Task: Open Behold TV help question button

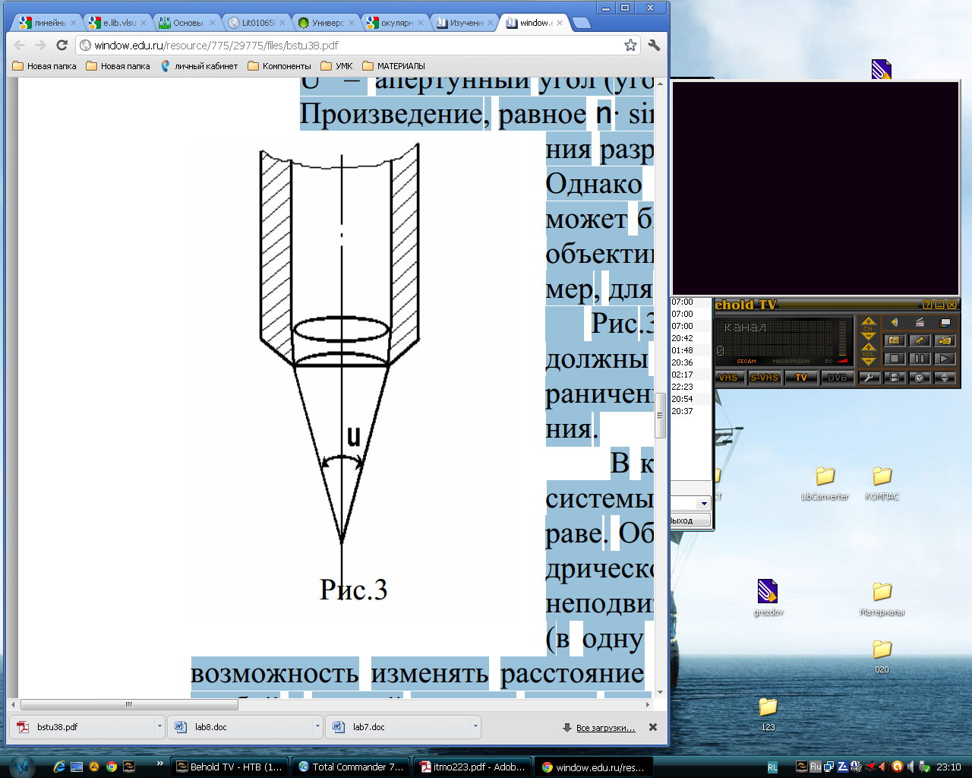Action: click(927, 305)
